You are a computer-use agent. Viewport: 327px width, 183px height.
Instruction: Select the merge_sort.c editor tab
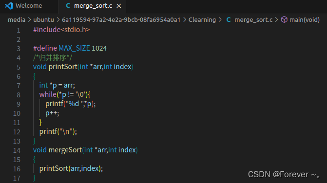click(x=93, y=6)
